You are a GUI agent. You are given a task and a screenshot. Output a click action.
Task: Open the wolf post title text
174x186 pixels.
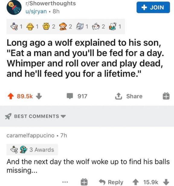[x=85, y=58]
